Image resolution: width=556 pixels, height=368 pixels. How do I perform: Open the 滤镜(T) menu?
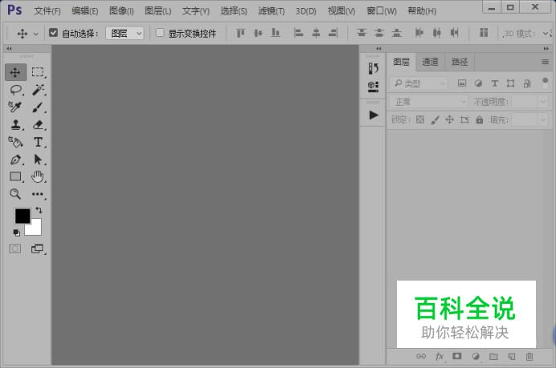click(272, 11)
